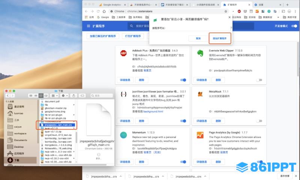Open the Apps shortcut in bookmarks bar
This screenshot has height=180, width=300.
pyautogui.click(x=89, y=17)
